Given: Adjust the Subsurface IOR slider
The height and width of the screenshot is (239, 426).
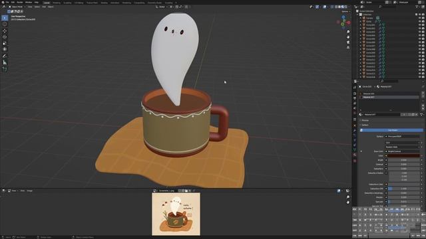Looking at the screenshot, I should [x=403, y=189].
